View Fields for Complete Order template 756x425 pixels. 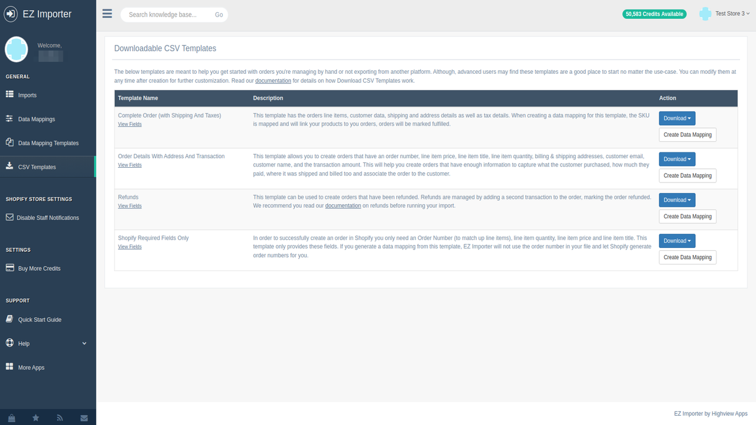tap(130, 125)
